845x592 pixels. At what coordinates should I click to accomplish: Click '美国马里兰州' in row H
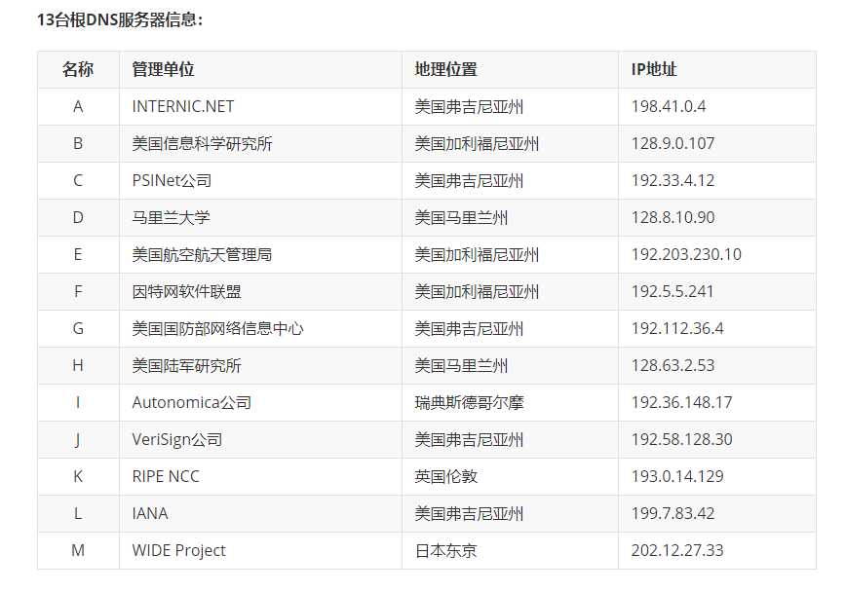click(461, 366)
